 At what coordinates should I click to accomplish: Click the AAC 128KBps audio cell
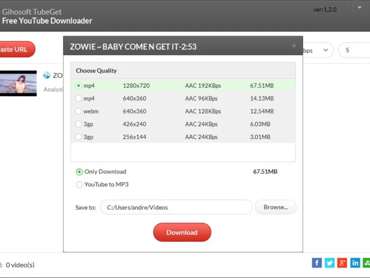pyautogui.click(x=203, y=111)
